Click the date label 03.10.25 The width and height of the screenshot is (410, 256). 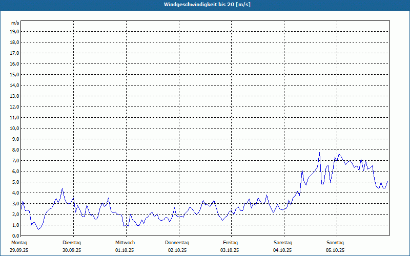tap(230, 250)
